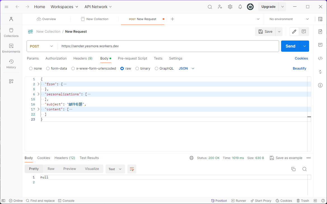This screenshot has width=327, height=204.
Task: Switch to the Tests tab
Action: (x=158, y=58)
